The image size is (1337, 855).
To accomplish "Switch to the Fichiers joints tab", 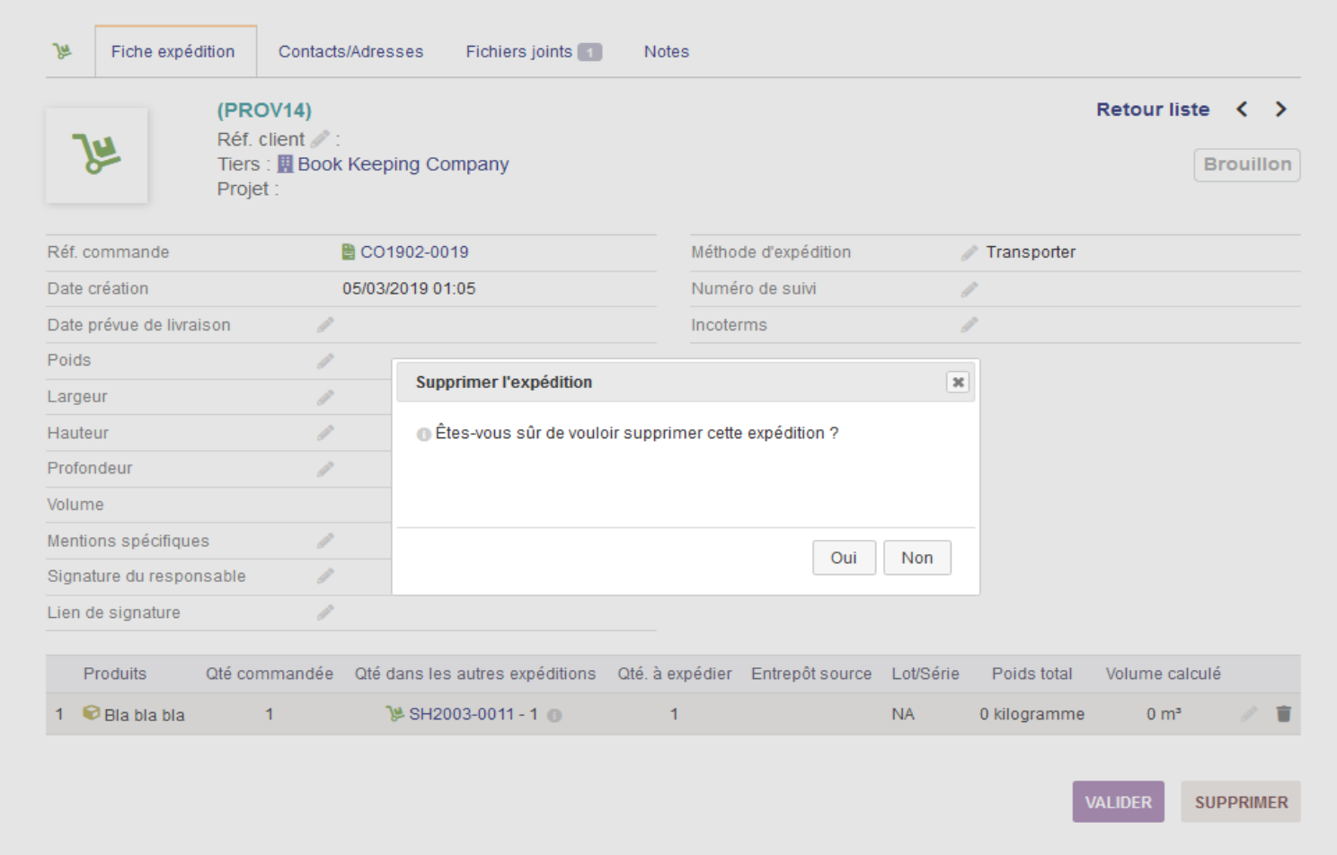I will point(533,52).
